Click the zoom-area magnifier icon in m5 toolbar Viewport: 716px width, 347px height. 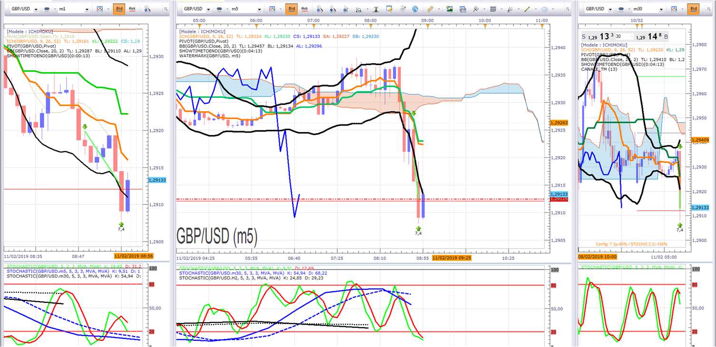pos(359,9)
